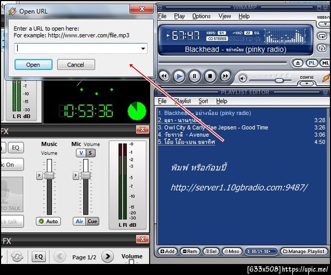Screen dimensions: 331x275
Task: Go to previous FX page arrow
Action: pyautogui.click(x=60, y=256)
